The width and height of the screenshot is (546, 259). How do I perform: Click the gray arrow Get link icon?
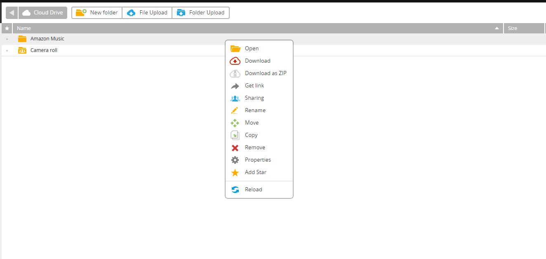pos(235,86)
